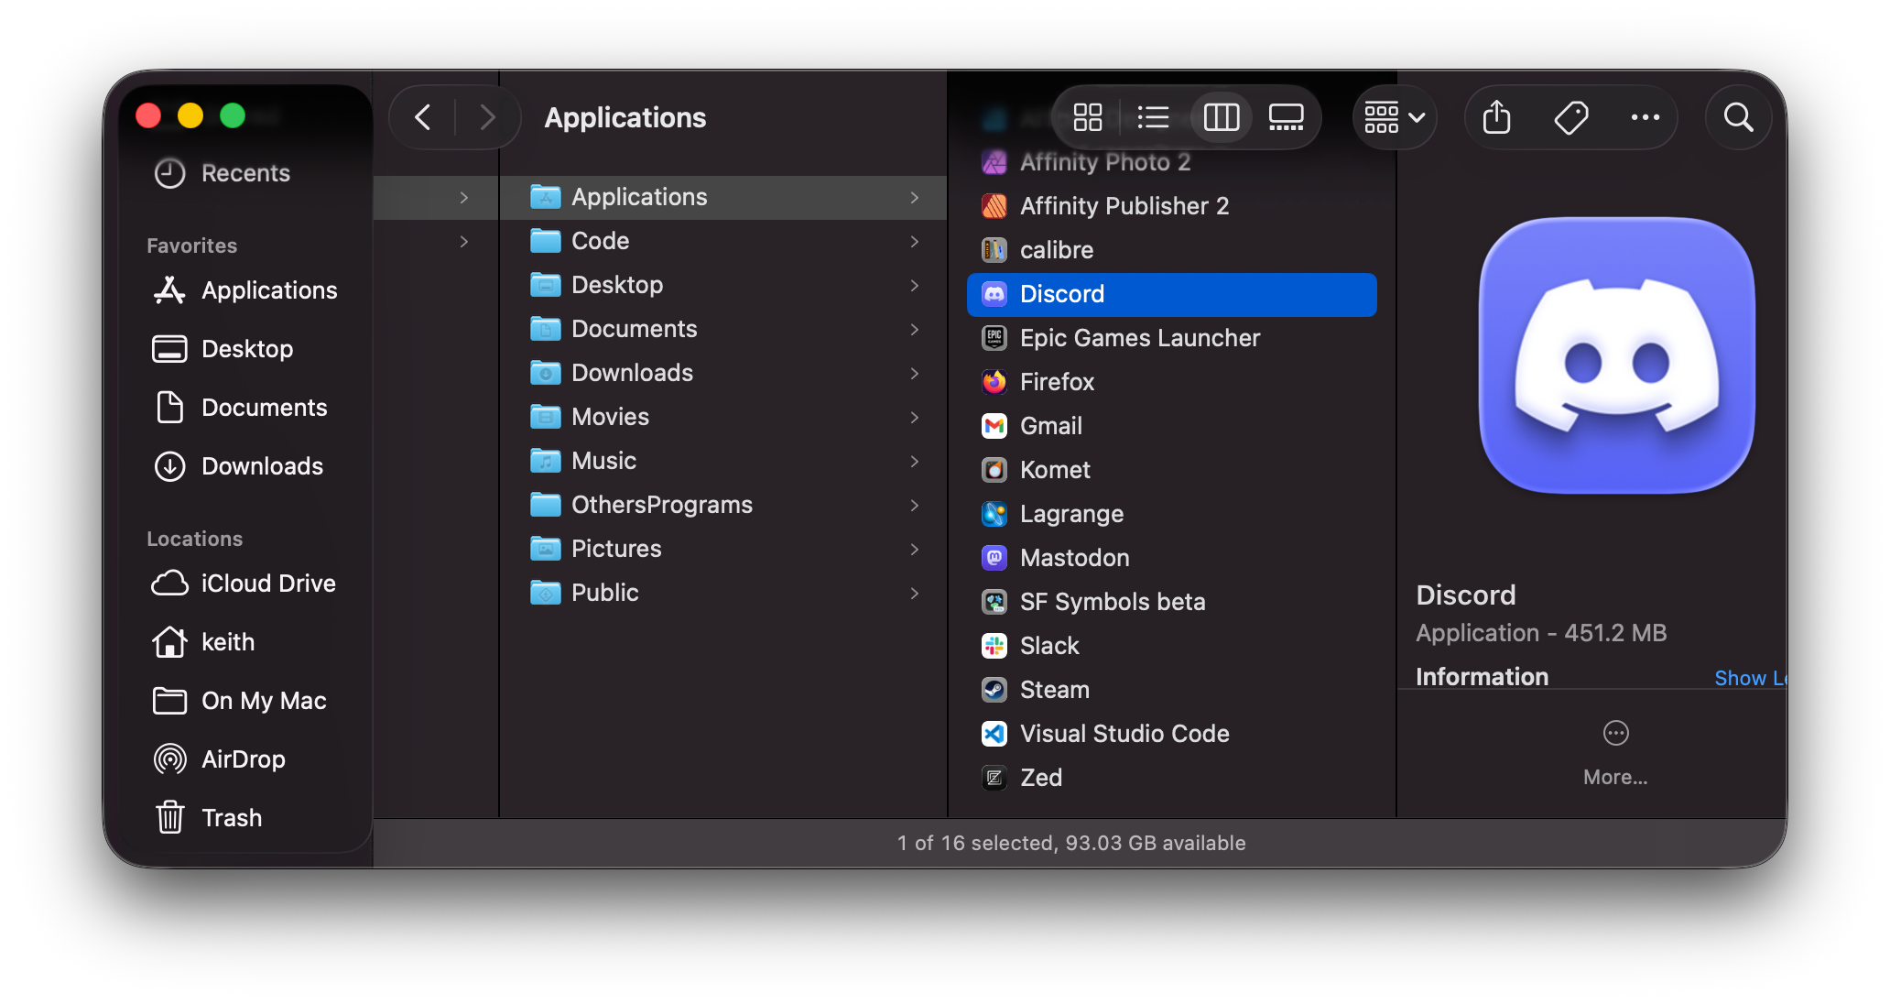The width and height of the screenshot is (1890, 1004).
Task: Click the Share toolbar icon
Action: click(1496, 117)
